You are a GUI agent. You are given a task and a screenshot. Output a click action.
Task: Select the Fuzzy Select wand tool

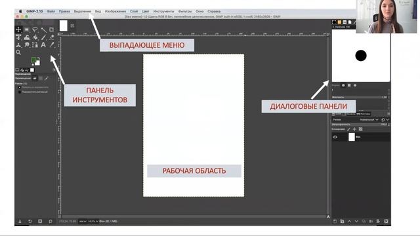(x=43, y=29)
